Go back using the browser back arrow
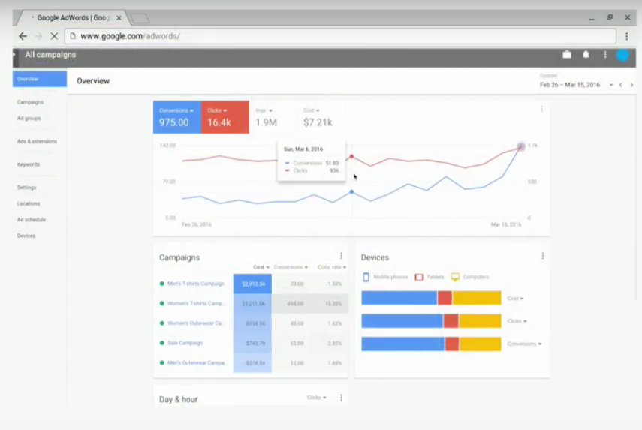The image size is (642, 430). pos(23,36)
